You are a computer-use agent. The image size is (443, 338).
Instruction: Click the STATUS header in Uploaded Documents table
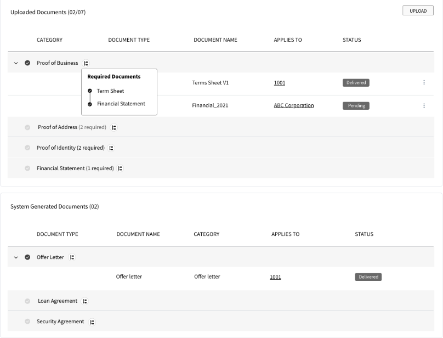352,40
